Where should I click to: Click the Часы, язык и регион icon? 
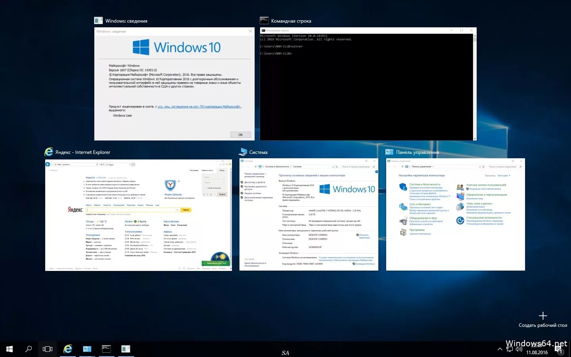[460, 207]
